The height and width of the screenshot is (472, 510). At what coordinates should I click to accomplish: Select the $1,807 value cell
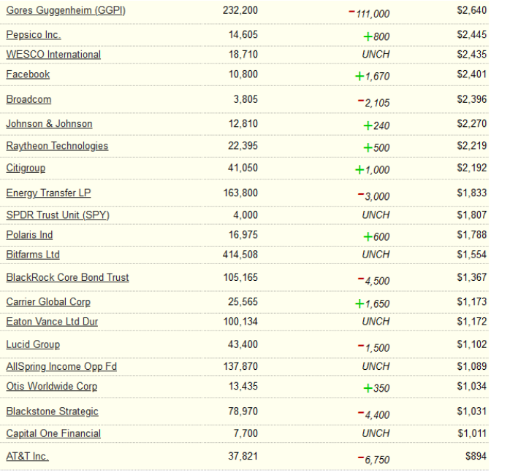pos(471,215)
